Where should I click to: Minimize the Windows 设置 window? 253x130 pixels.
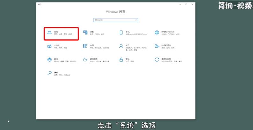tap(180, 4)
